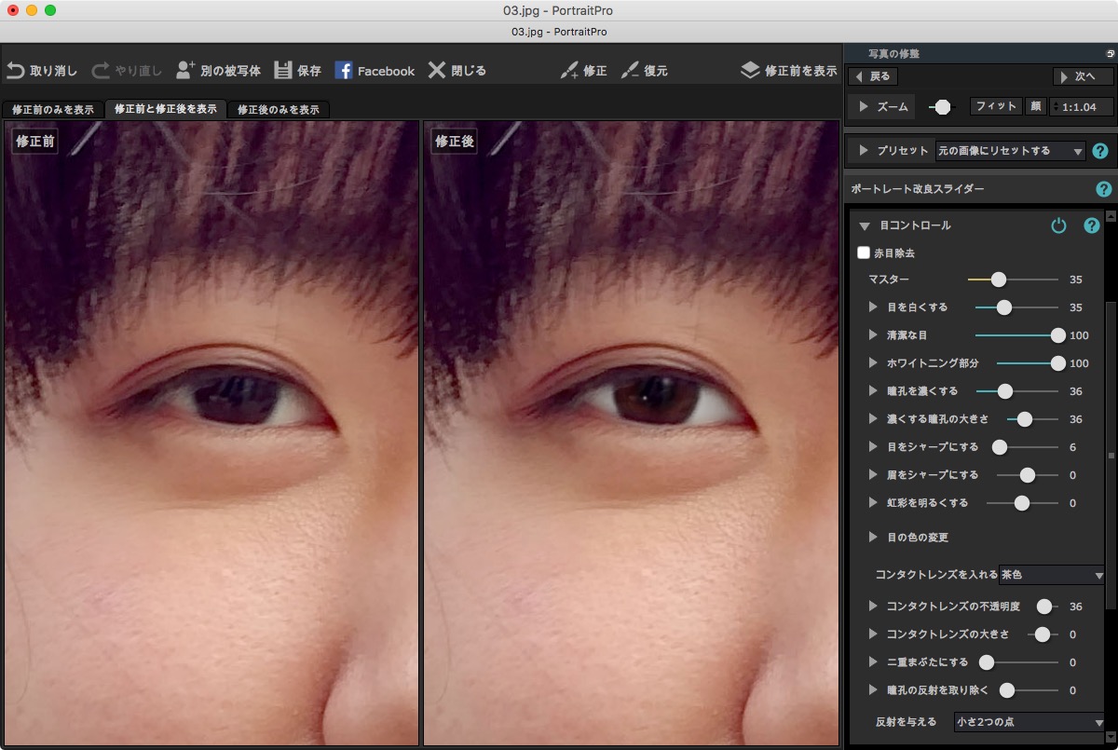
Task: Click the Save (保存) floppy icon
Action: click(x=283, y=71)
